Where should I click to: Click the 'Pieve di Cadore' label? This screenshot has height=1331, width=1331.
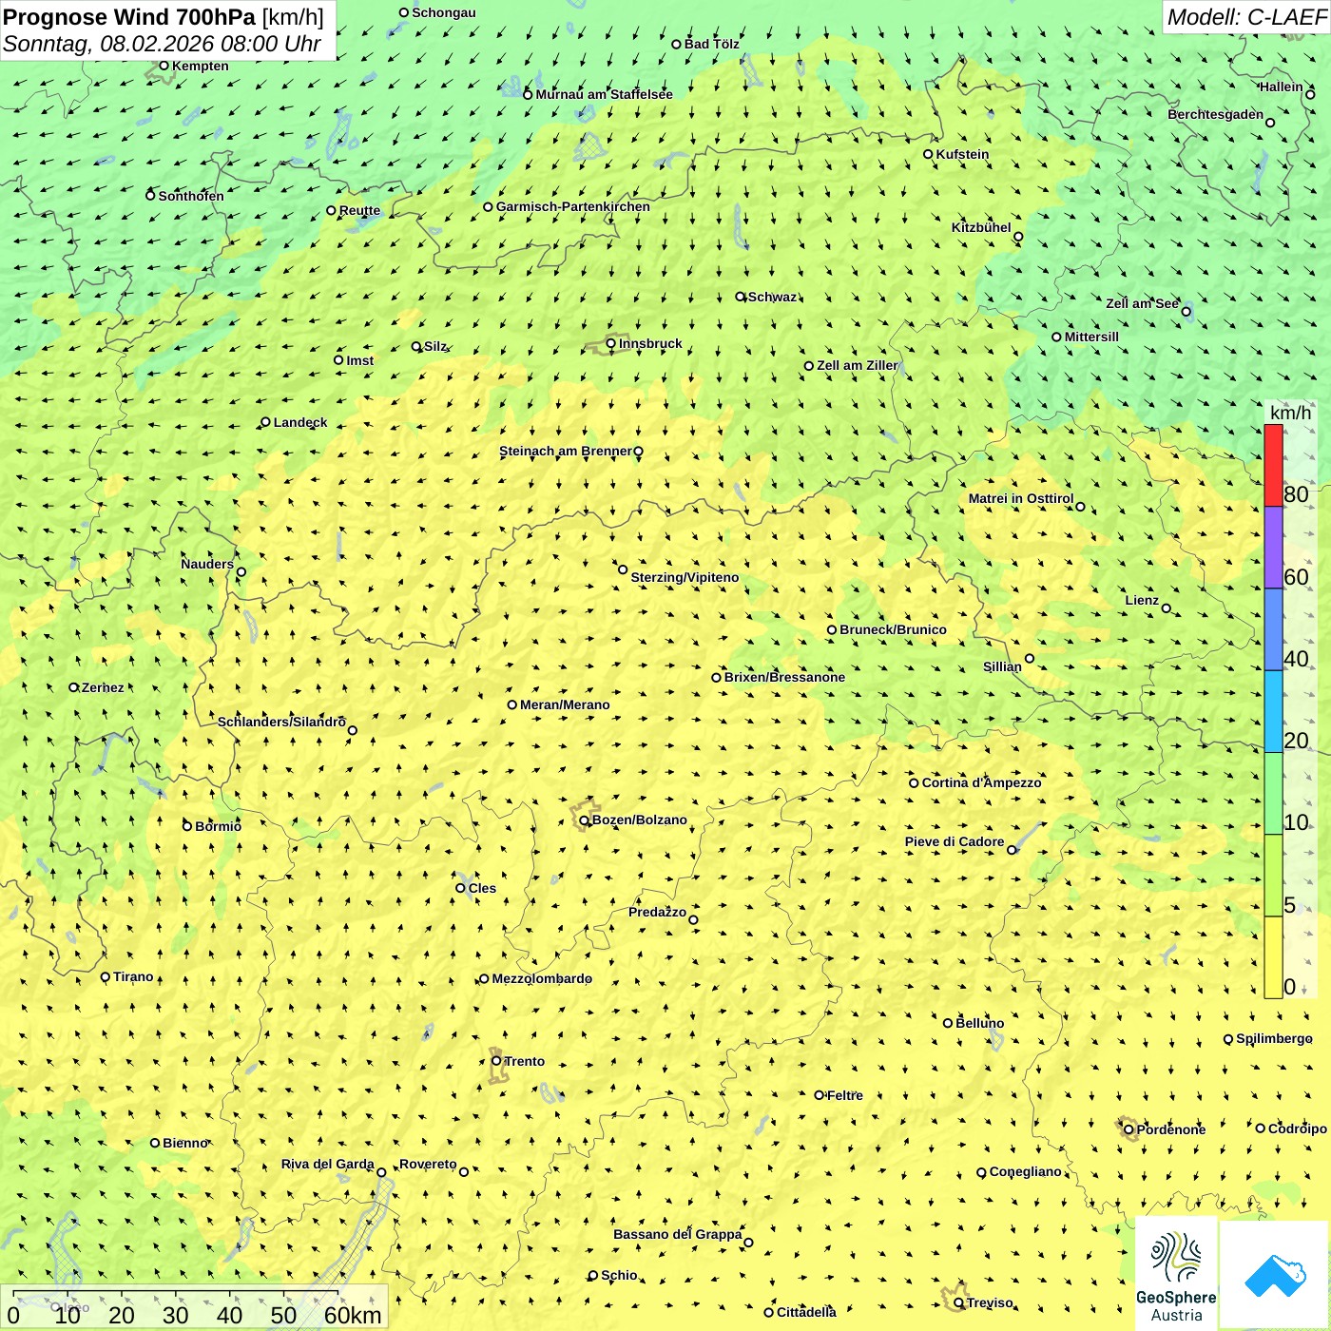tap(955, 841)
